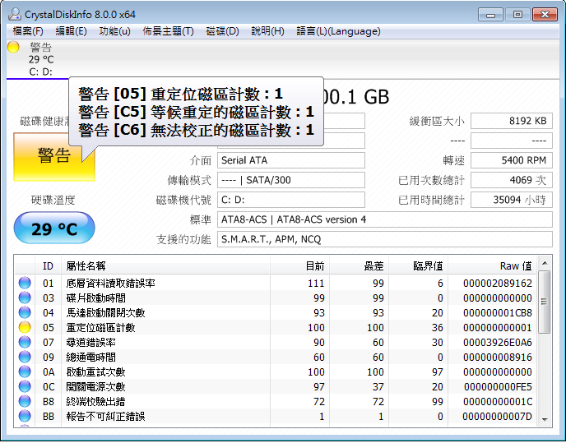Click status dot for attribute 0A

click(25, 371)
